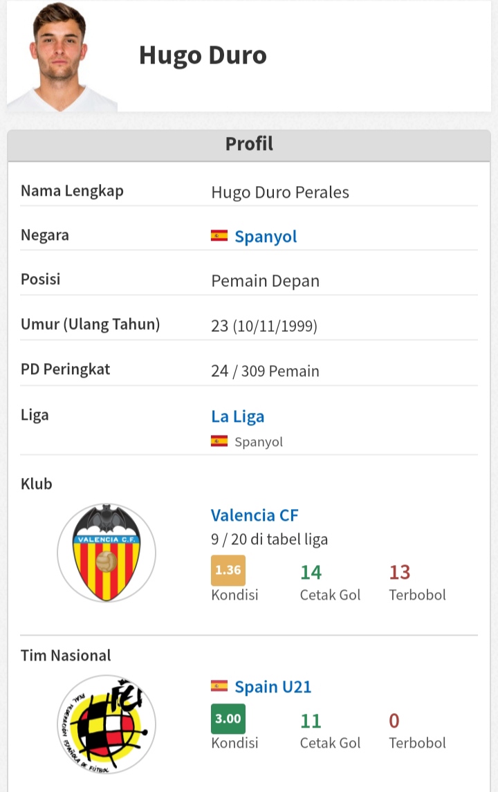
Task: Click the Spanish flag next to Spanyol
Action: pos(219,236)
